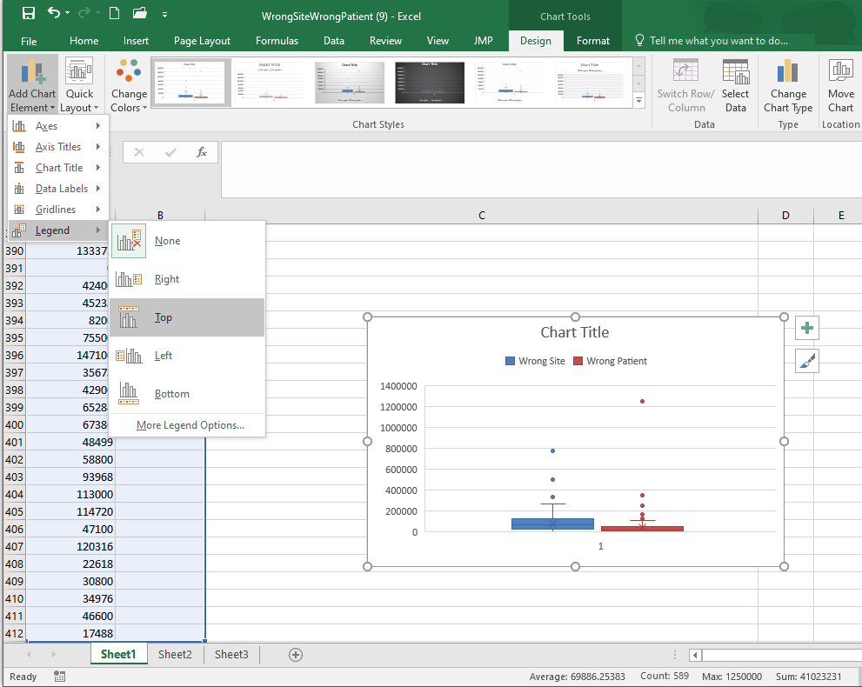Screen dimensions: 862x687
Task: Open the Quick Layout gallery
Action: click(x=79, y=85)
